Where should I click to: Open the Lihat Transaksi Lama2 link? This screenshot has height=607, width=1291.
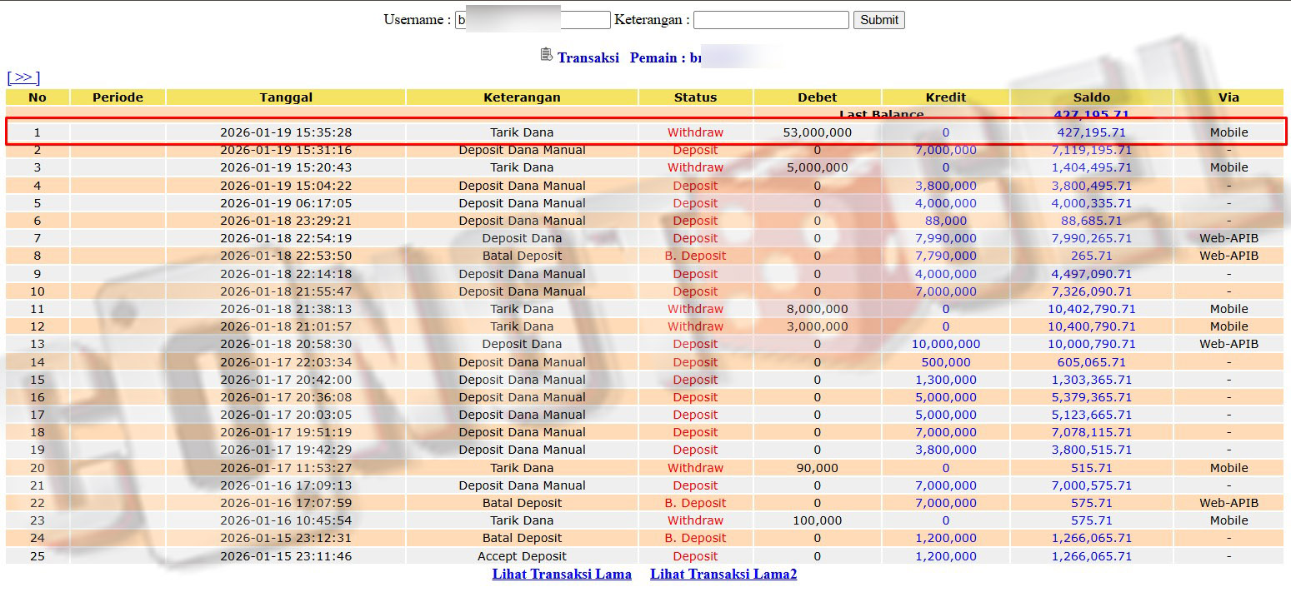pos(723,574)
